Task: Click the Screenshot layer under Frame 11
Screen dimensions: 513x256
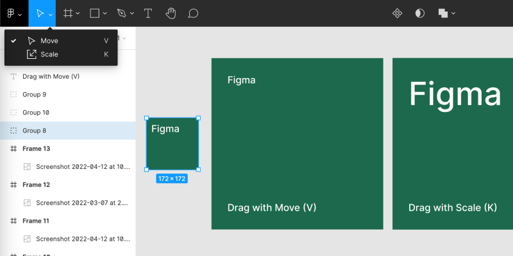Action: pos(68,239)
